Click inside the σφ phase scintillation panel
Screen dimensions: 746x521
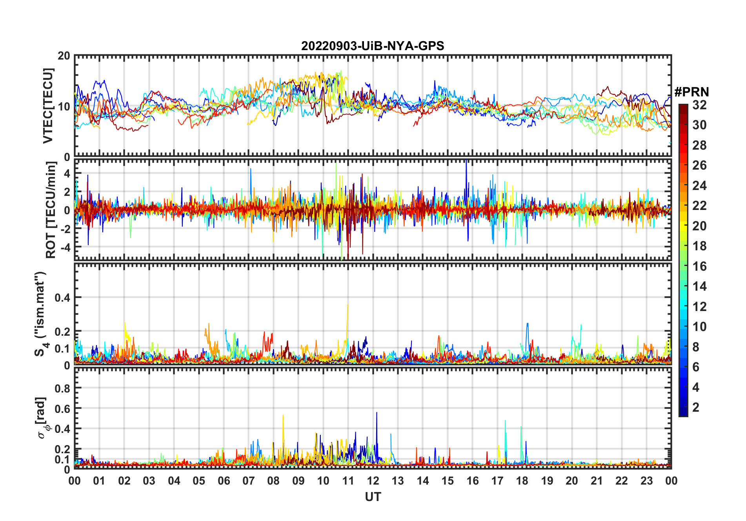pyautogui.click(x=373, y=418)
